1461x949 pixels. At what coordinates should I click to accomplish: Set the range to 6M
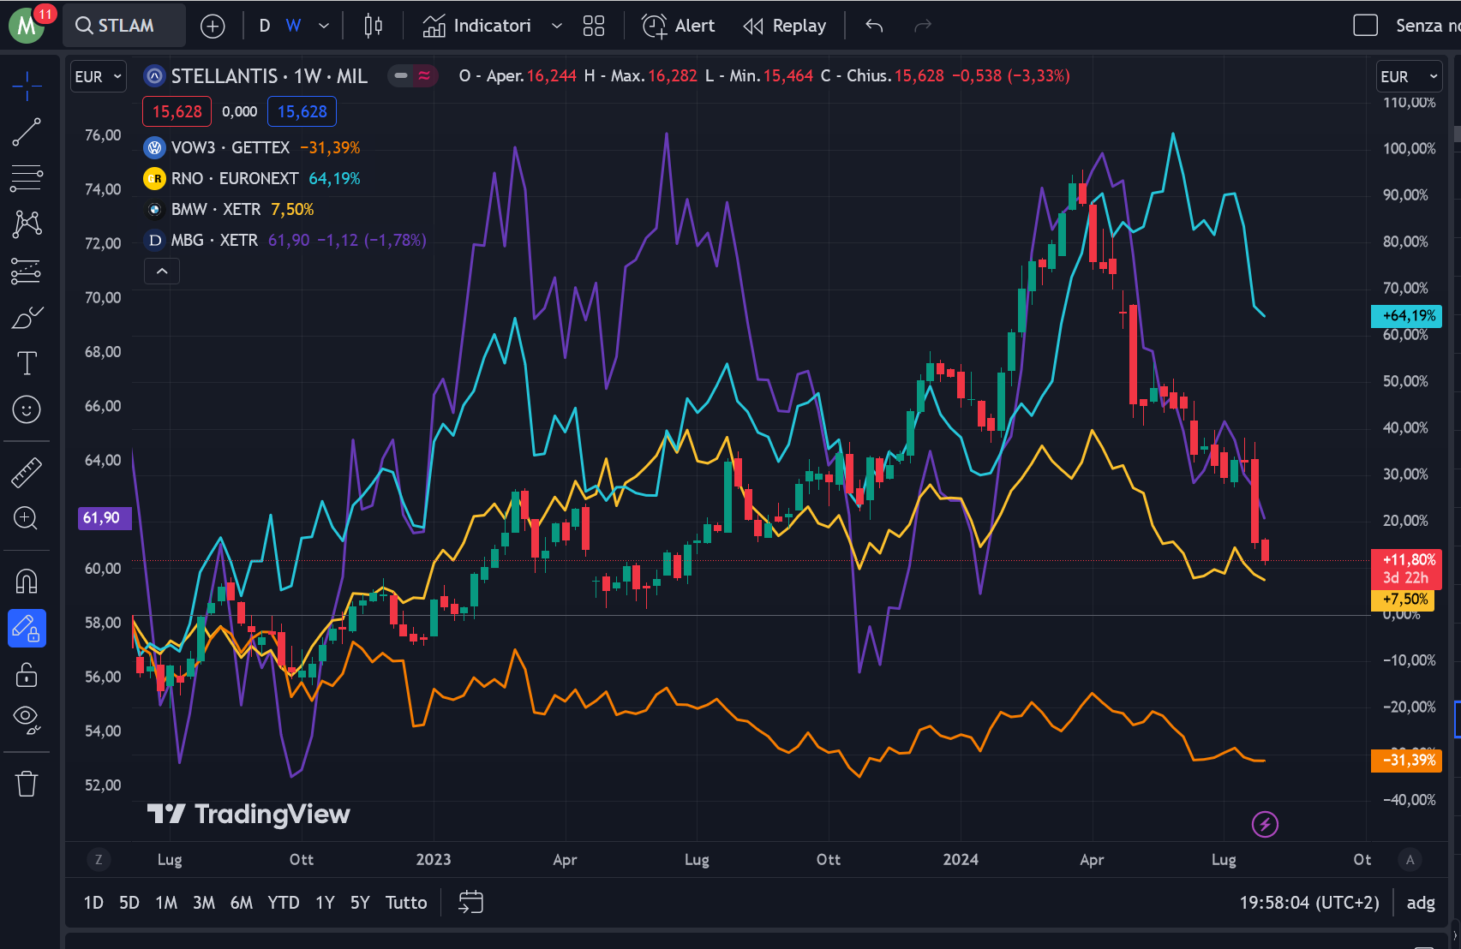pyautogui.click(x=242, y=903)
